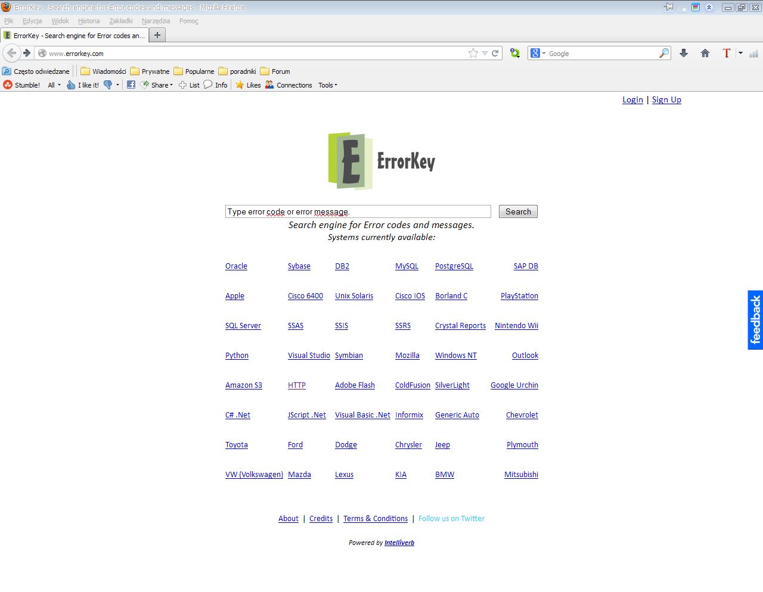Image resolution: width=763 pixels, height=592 pixels.
Task: Open the Narzędzia menu
Action: coord(156,21)
